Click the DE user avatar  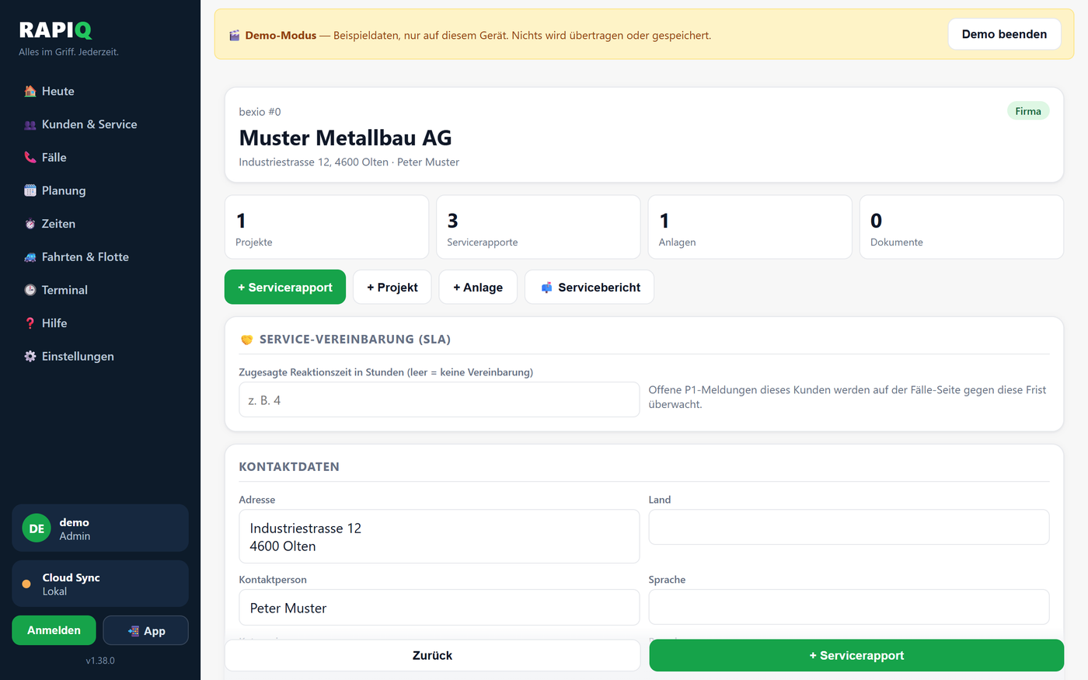point(37,528)
